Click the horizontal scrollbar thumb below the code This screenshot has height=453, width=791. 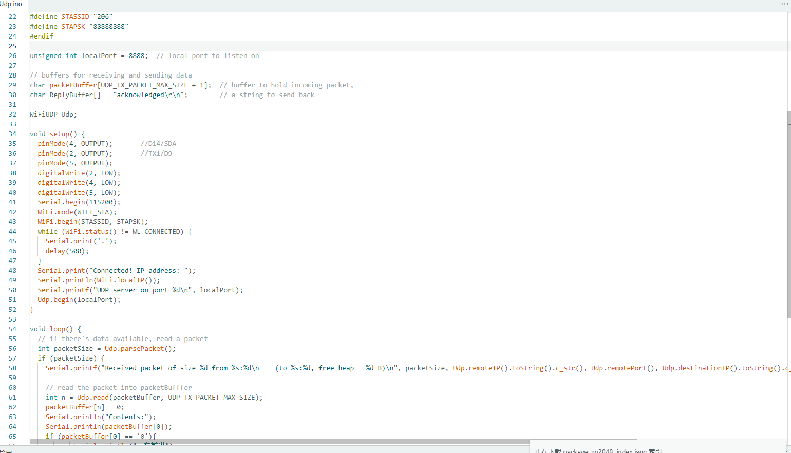tap(334, 441)
